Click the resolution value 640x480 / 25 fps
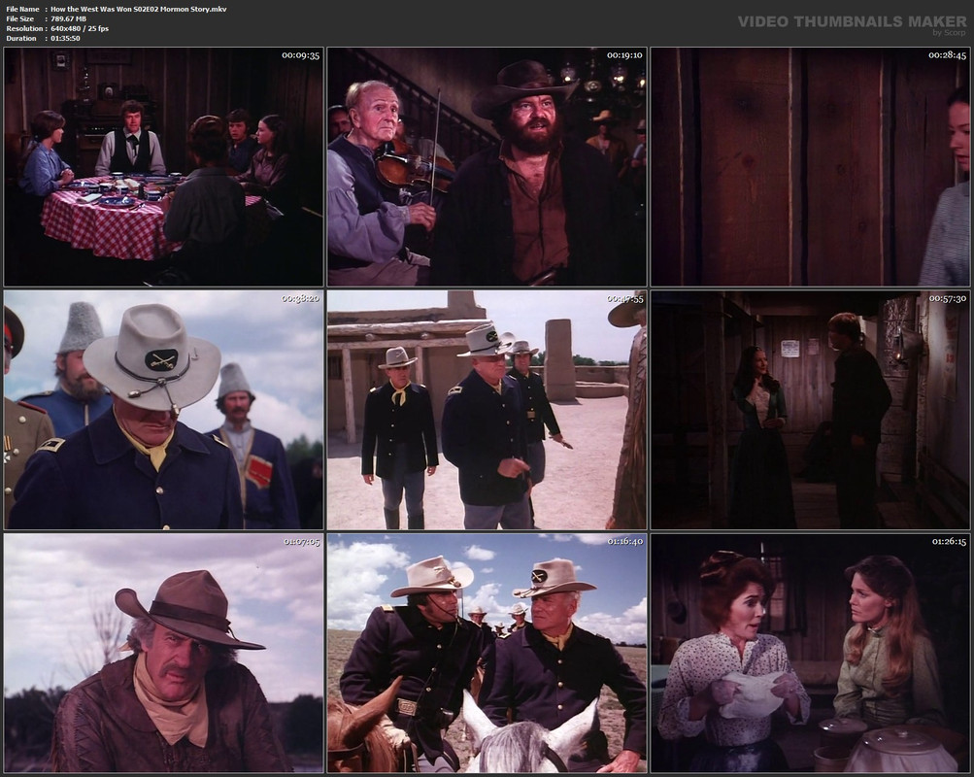974x777 pixels. pos(80,28)
